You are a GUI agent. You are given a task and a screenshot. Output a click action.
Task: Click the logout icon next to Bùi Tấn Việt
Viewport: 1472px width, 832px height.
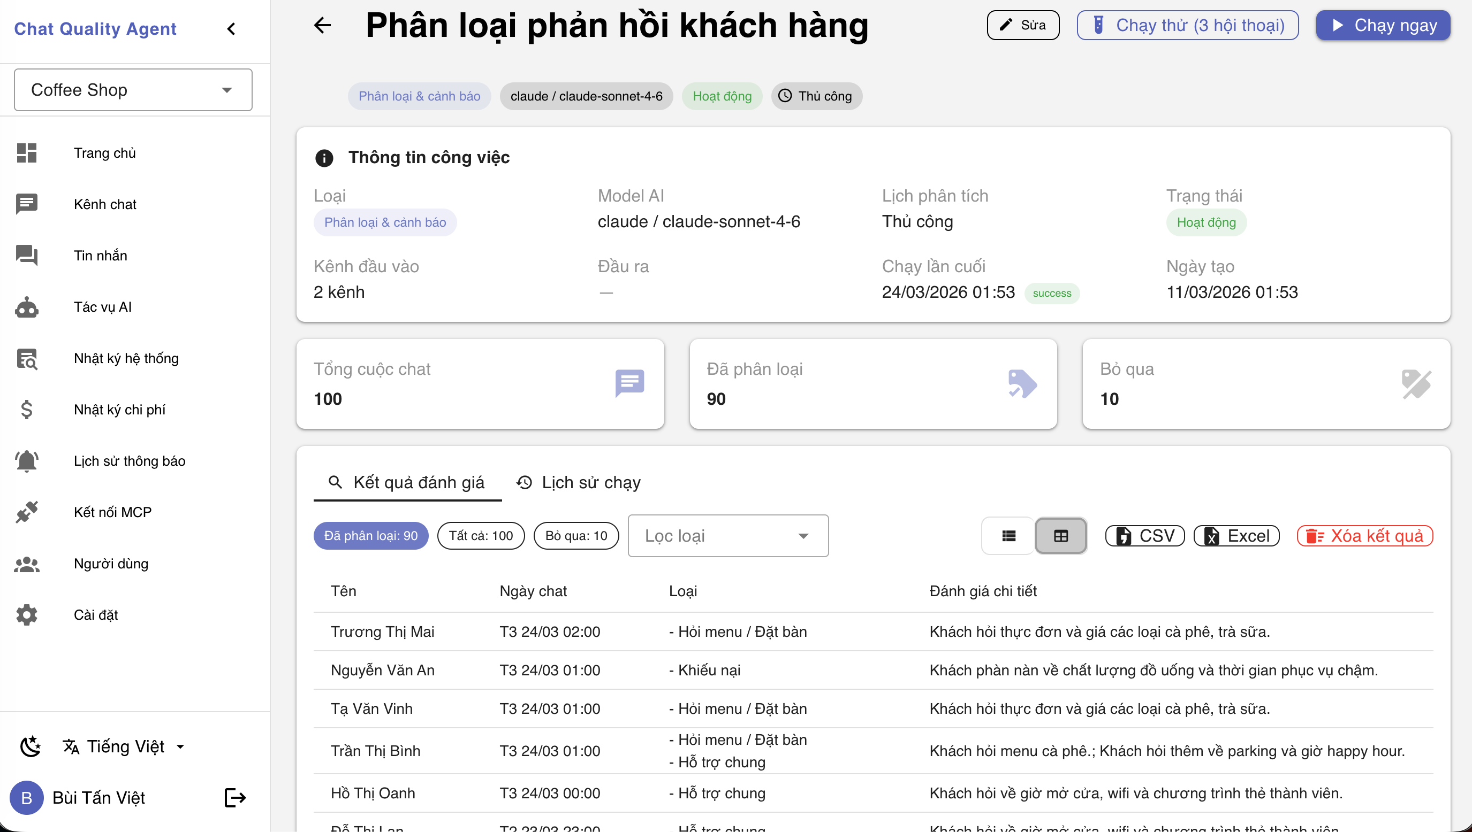click(234, 797)
